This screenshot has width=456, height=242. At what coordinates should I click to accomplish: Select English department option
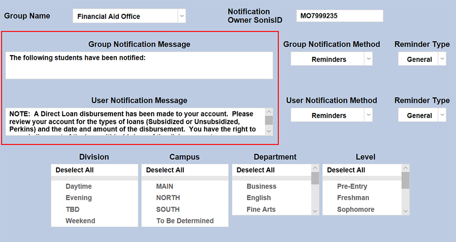[259, 198]
